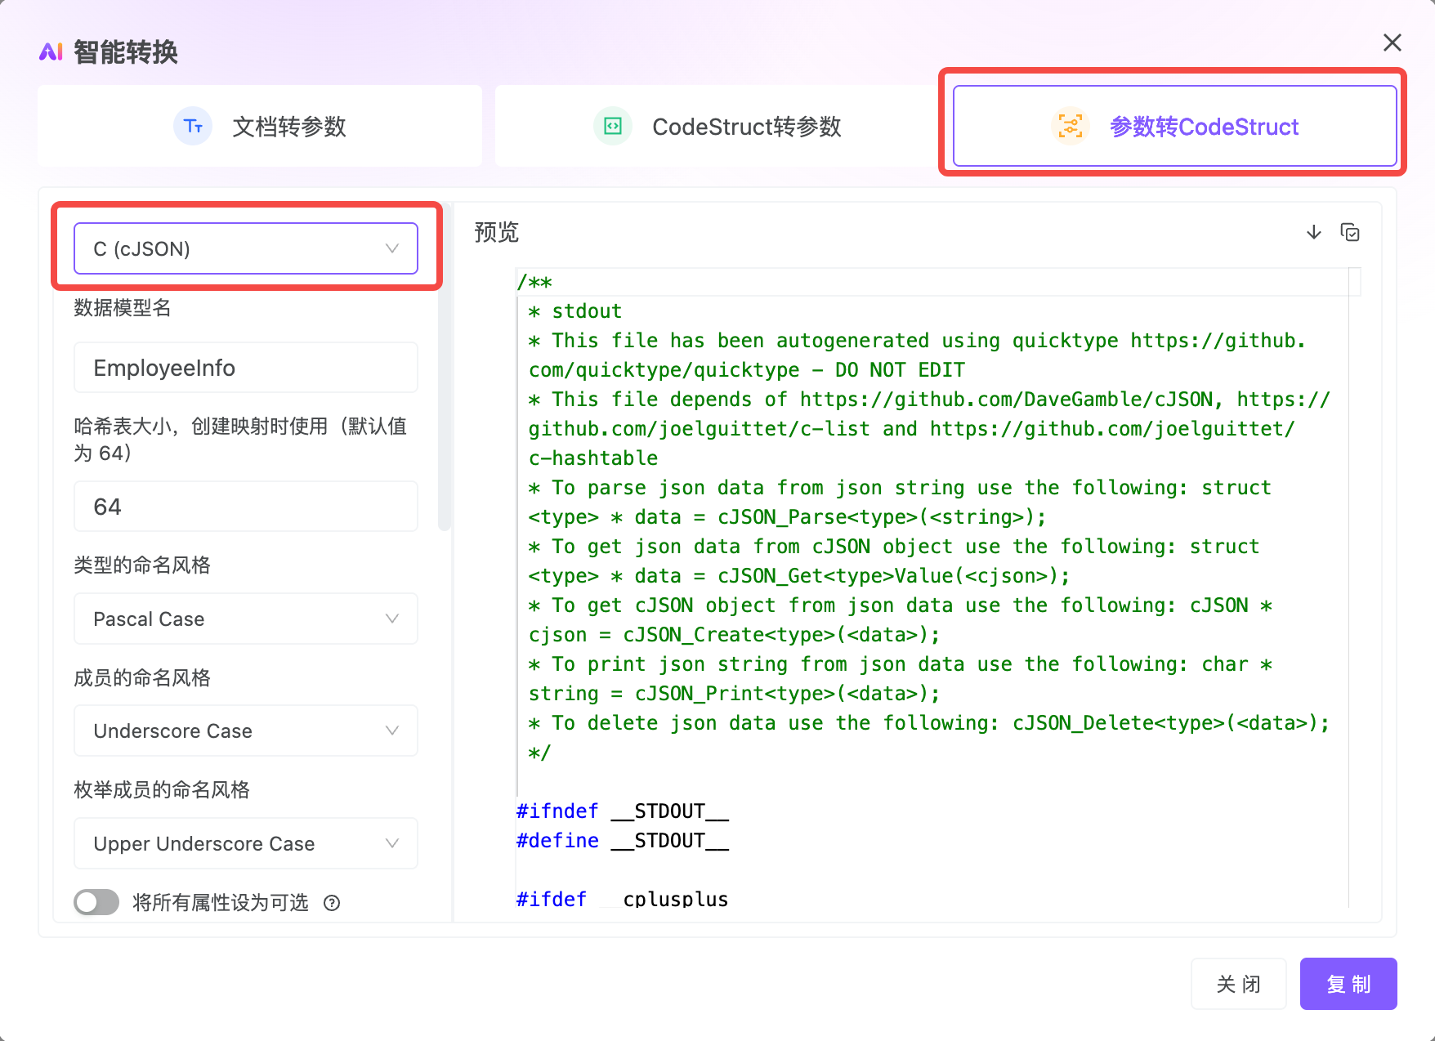
Task: Click the 类型的命名风格 label
Action: (142, 565)
